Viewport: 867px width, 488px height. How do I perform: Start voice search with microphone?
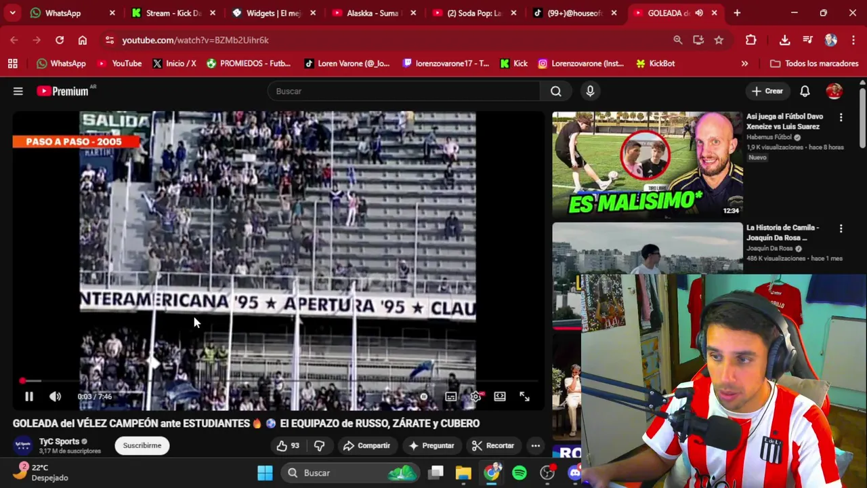pyautogui.click(x=590, y=91)
